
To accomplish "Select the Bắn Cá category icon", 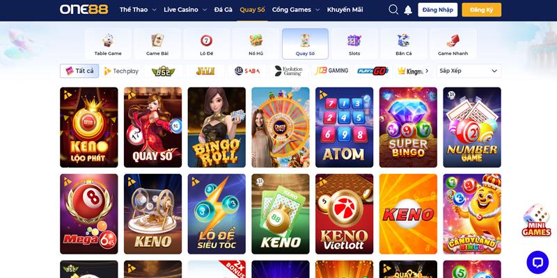I will pyautogui.click(x=404, y=40).
